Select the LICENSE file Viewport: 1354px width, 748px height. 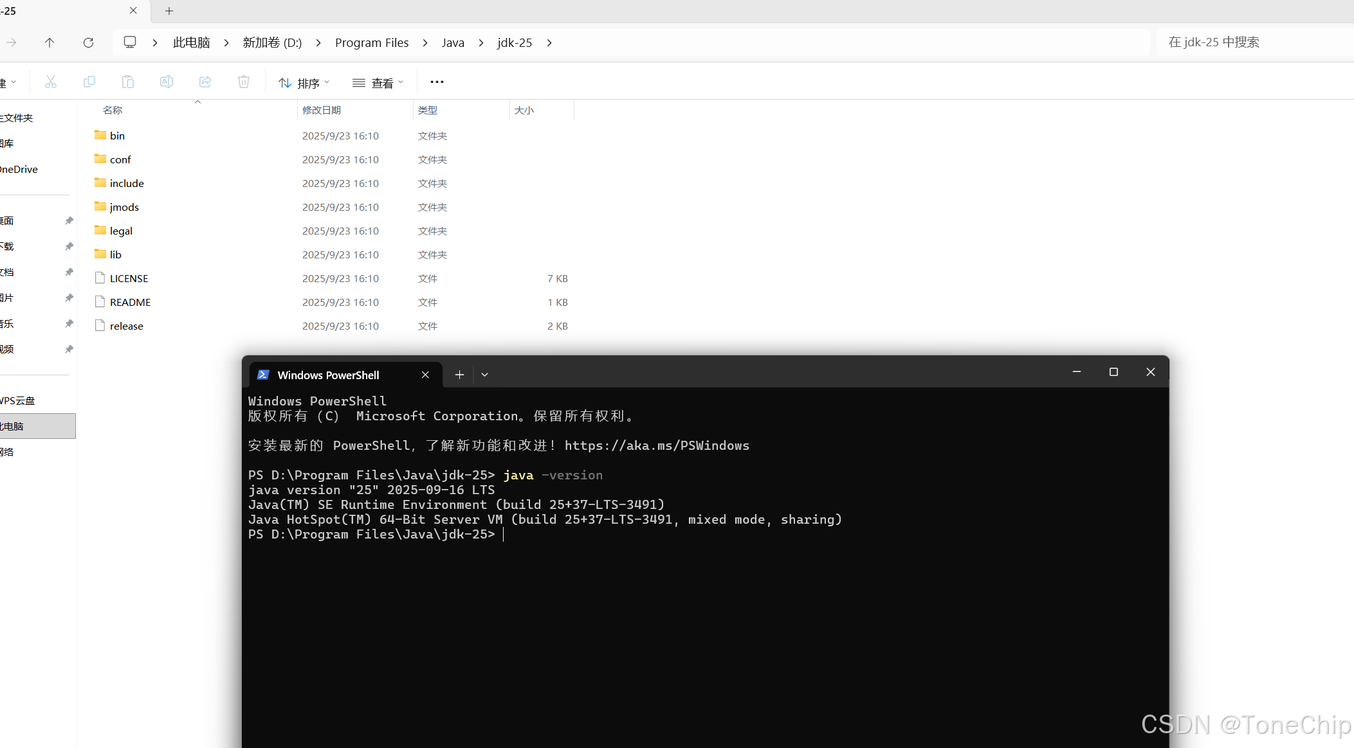point(129,278)
